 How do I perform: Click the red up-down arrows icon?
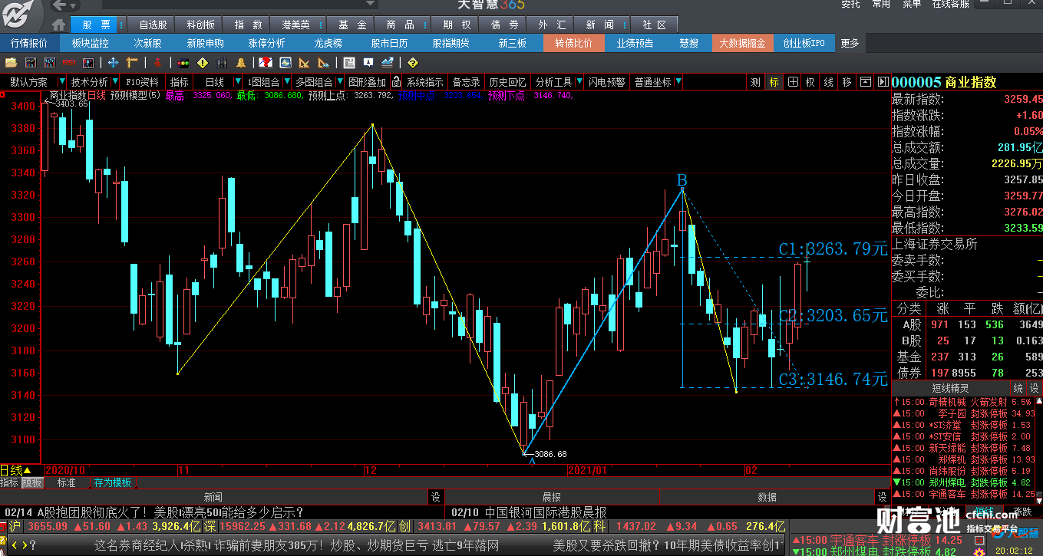[x=157, y=62]
